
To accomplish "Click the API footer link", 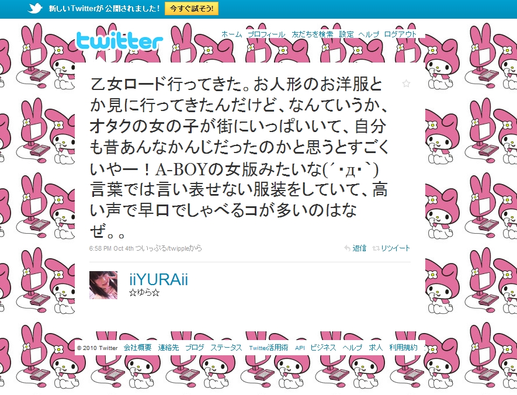I will 300,348.
